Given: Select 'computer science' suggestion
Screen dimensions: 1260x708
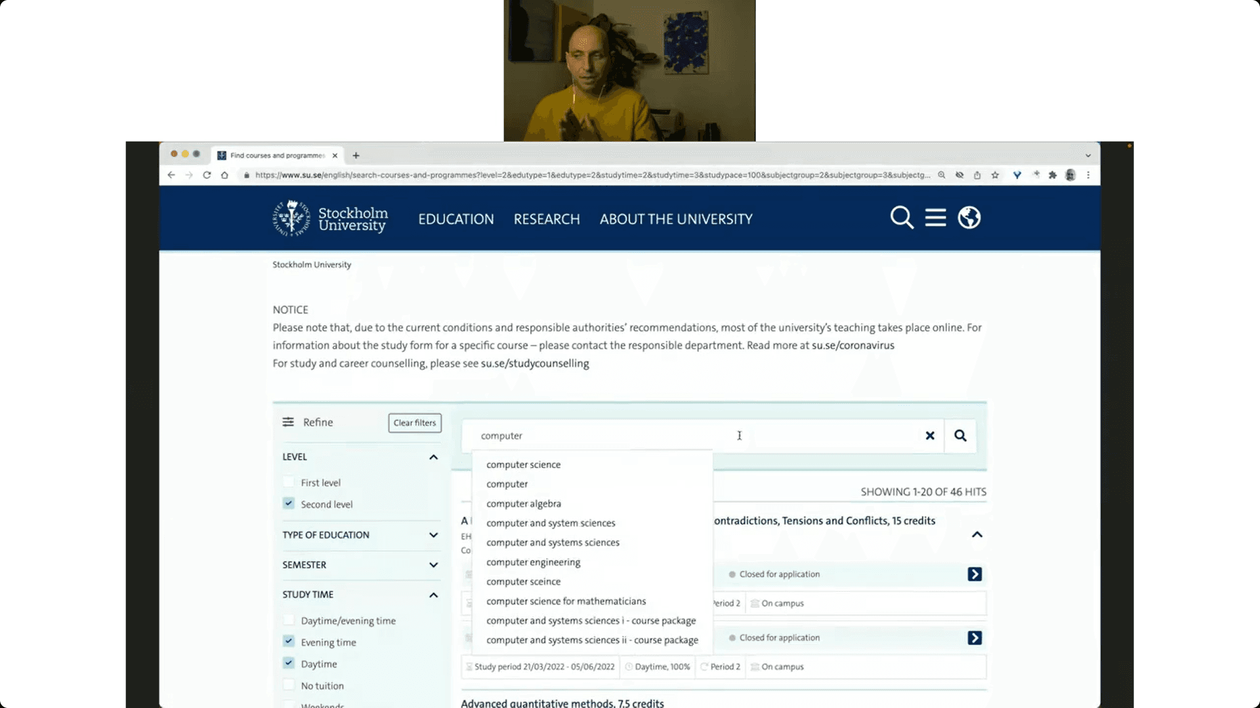Looking at the screenshot, I should click(523, 465).
